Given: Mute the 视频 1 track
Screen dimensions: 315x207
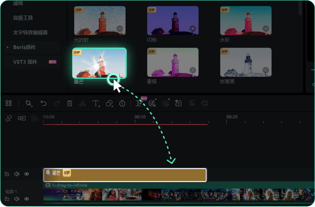Looking at the screenshot, I should click(x=17, y=199).
